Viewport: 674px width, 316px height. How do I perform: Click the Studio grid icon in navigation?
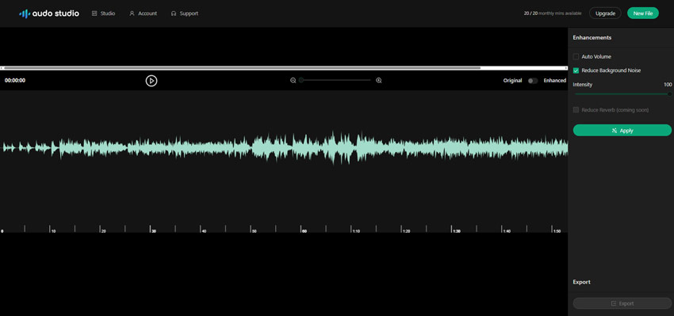pyautogui.click(x=94, y=13)
